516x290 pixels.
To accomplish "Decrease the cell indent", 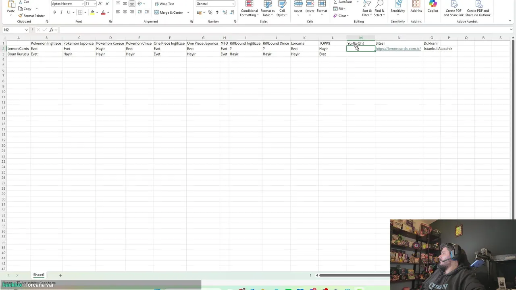I will [140, 12].
